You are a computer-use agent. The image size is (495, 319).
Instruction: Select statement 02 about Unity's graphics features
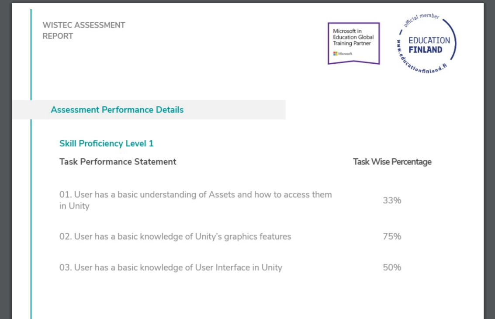(175, 236)
